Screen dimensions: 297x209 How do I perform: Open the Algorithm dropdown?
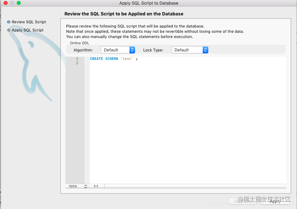[x=118, y=50]
